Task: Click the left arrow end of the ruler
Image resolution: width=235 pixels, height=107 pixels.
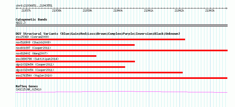Action: (16, 8)
